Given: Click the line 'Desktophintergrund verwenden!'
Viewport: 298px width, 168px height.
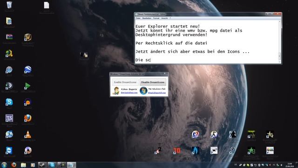Looking at the screenshot, I should tap(171, 35).
